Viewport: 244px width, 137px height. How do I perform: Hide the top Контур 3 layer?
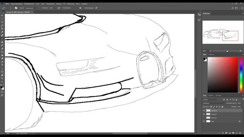coord(204,111)
